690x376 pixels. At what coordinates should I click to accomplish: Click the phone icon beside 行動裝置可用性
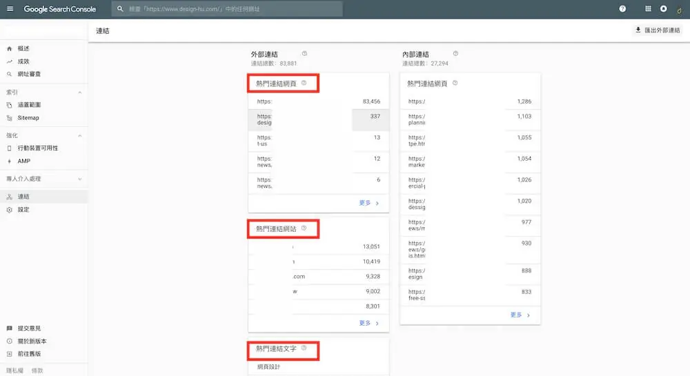click(9, 148)
